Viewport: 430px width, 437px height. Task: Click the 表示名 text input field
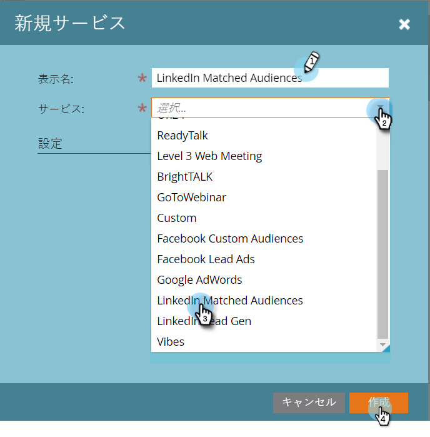pyautogui.click(x=270, y=78)
